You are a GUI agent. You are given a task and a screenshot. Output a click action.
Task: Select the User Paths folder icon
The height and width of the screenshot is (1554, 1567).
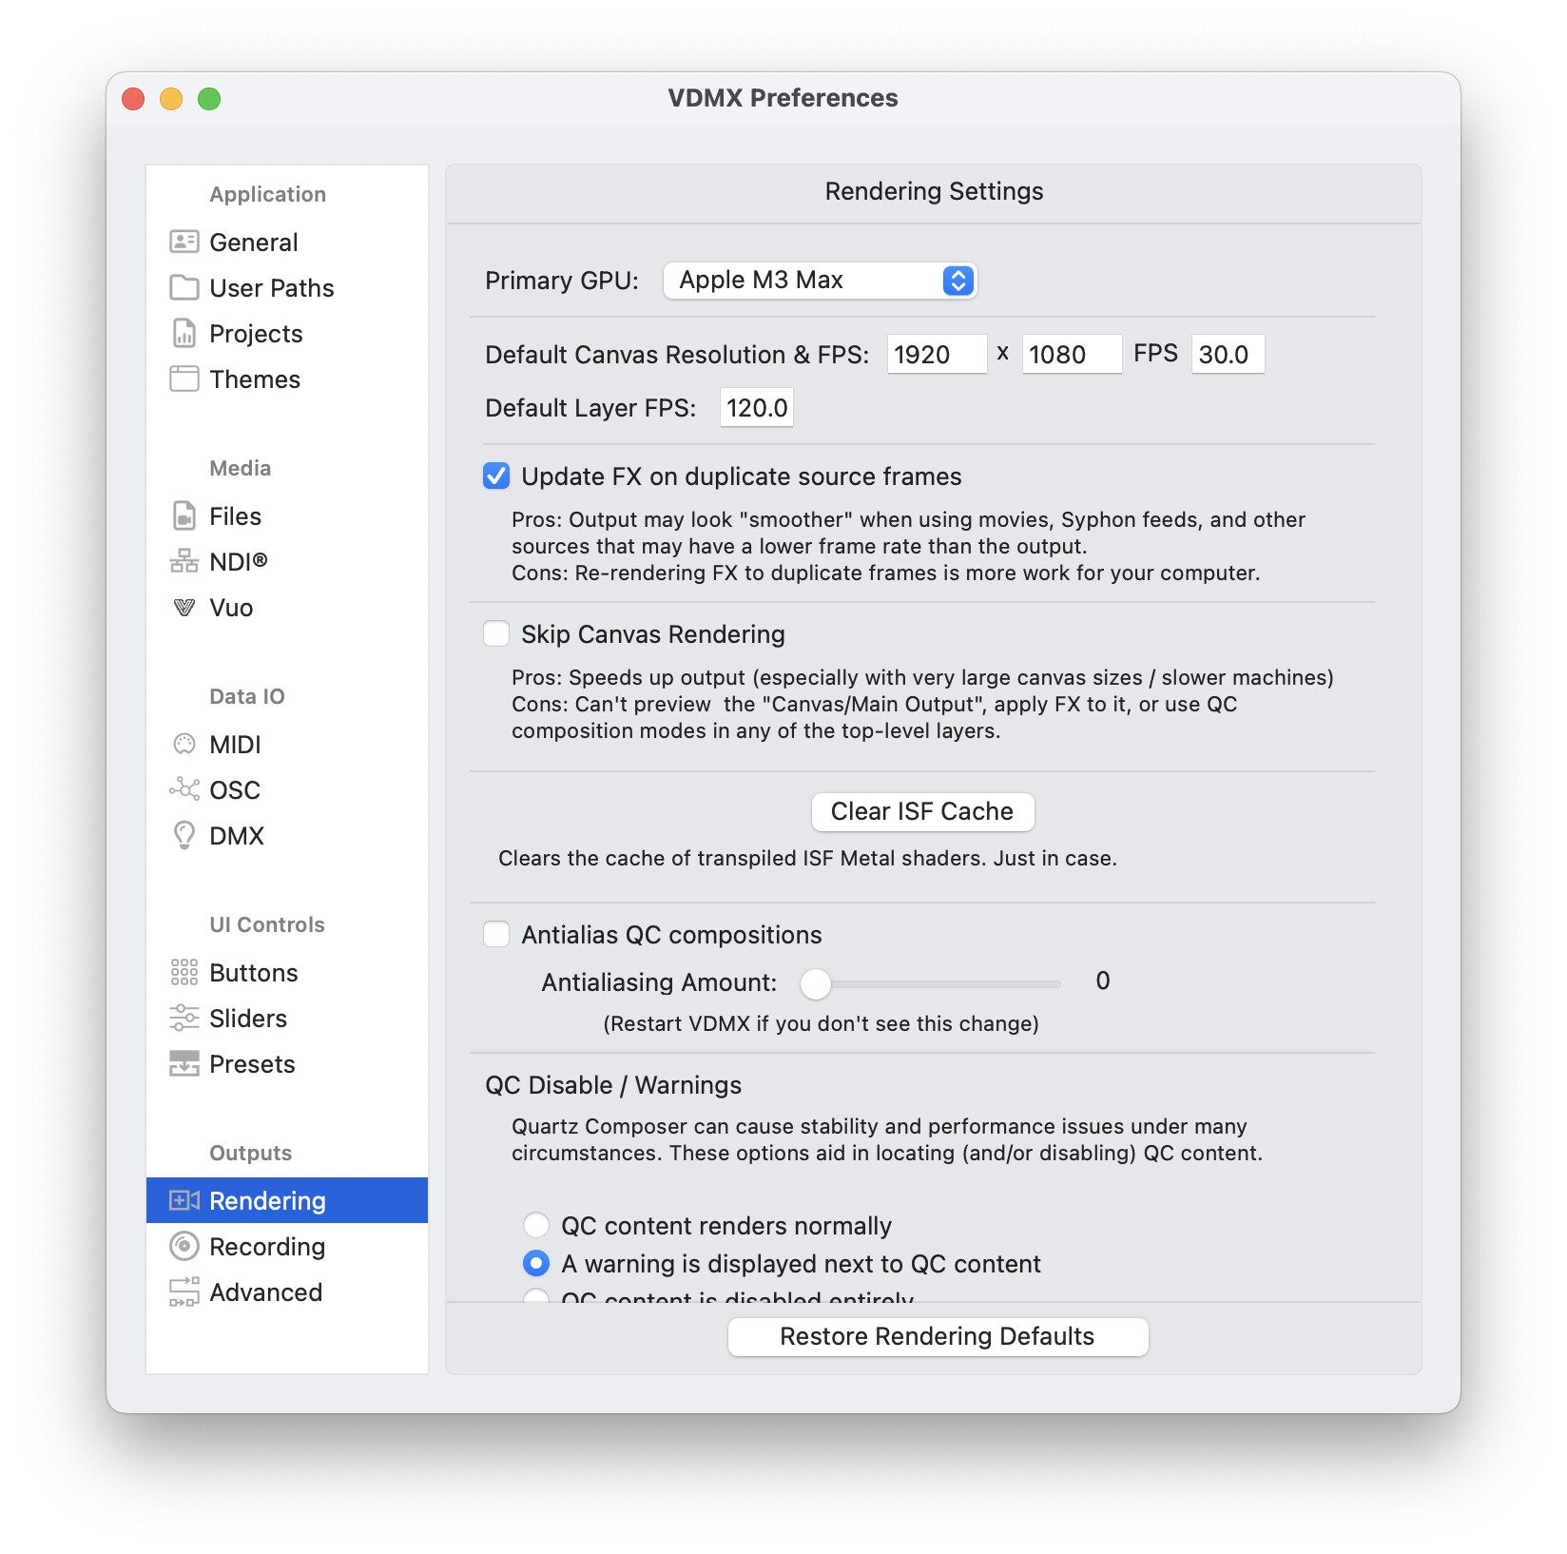click(x=184, y=288)
